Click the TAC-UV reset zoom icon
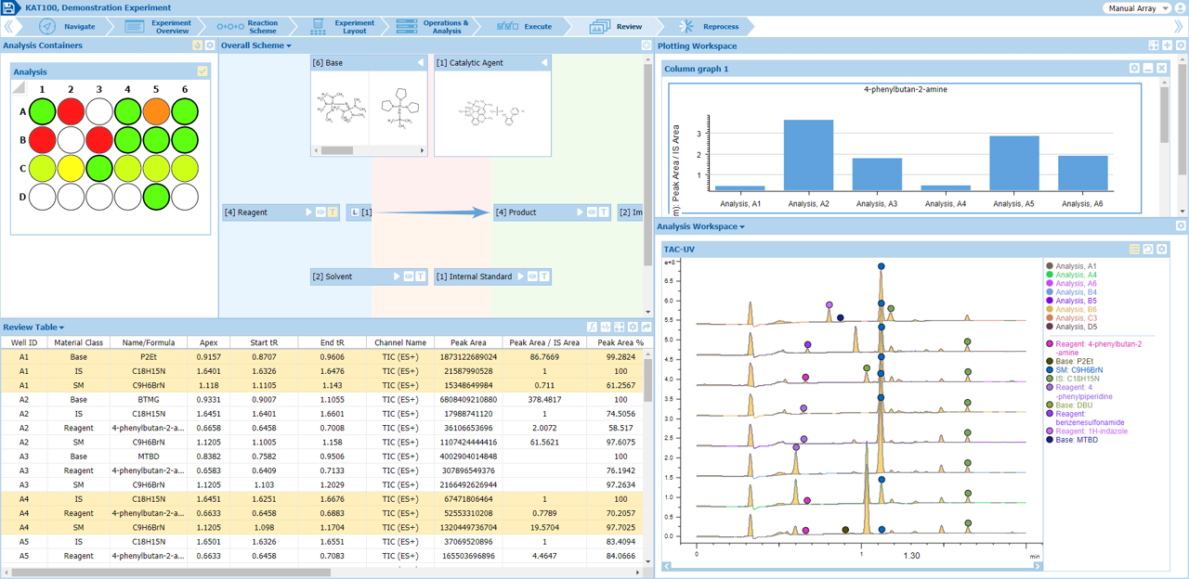This screenshot has width=1189, height=579. 1148,250
